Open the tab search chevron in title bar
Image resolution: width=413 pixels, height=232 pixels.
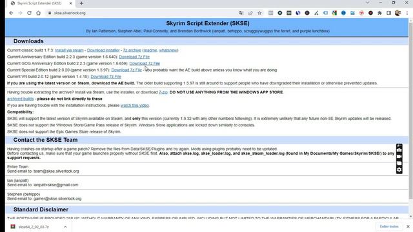367,3
